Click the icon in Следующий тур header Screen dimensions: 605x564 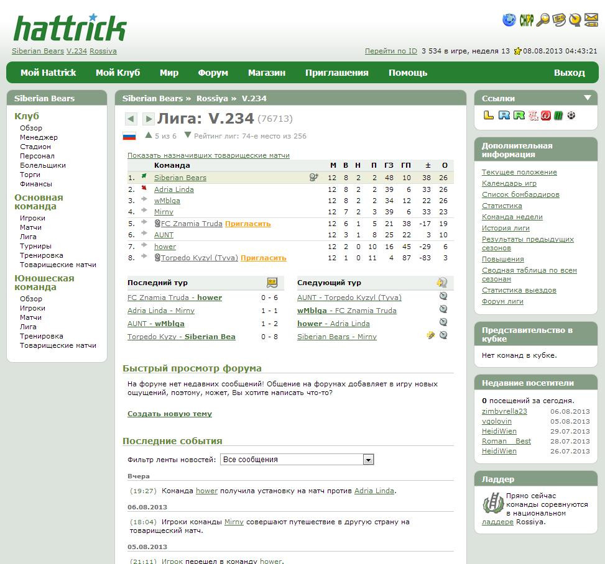click(442, 283)
